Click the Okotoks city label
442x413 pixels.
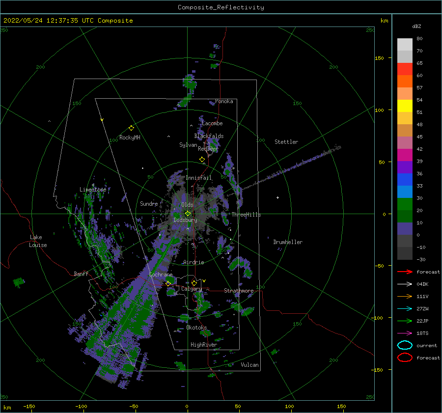click(196, 328)
